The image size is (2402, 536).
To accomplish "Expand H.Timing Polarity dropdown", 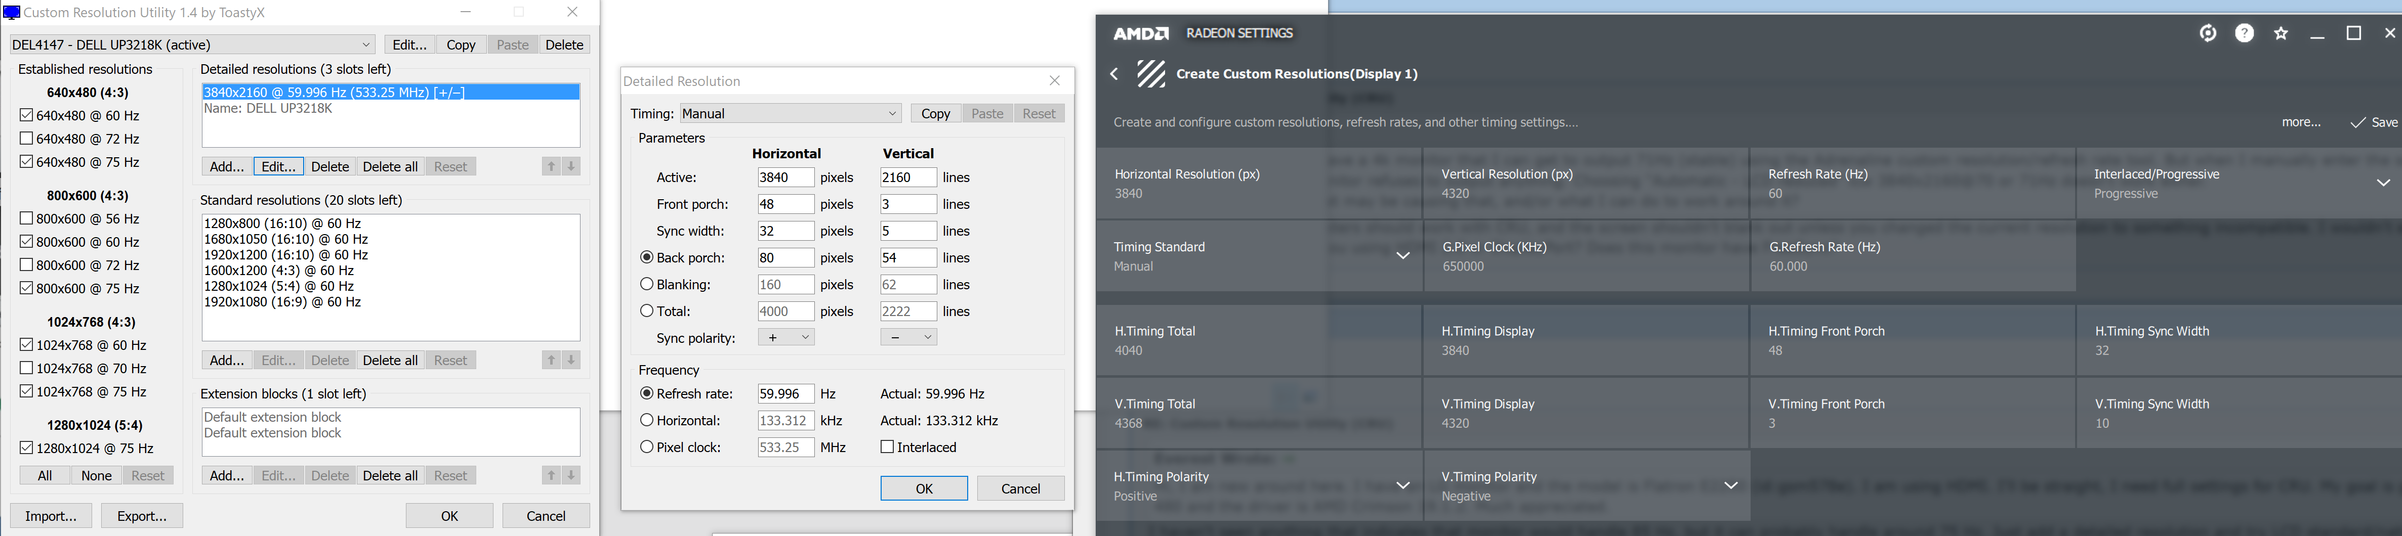I will click(x=1402, y=485).
